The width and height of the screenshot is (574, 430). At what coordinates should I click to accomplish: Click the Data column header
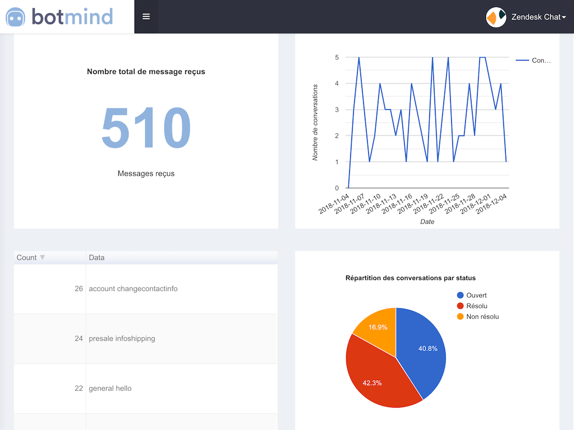tap(97, 258)
